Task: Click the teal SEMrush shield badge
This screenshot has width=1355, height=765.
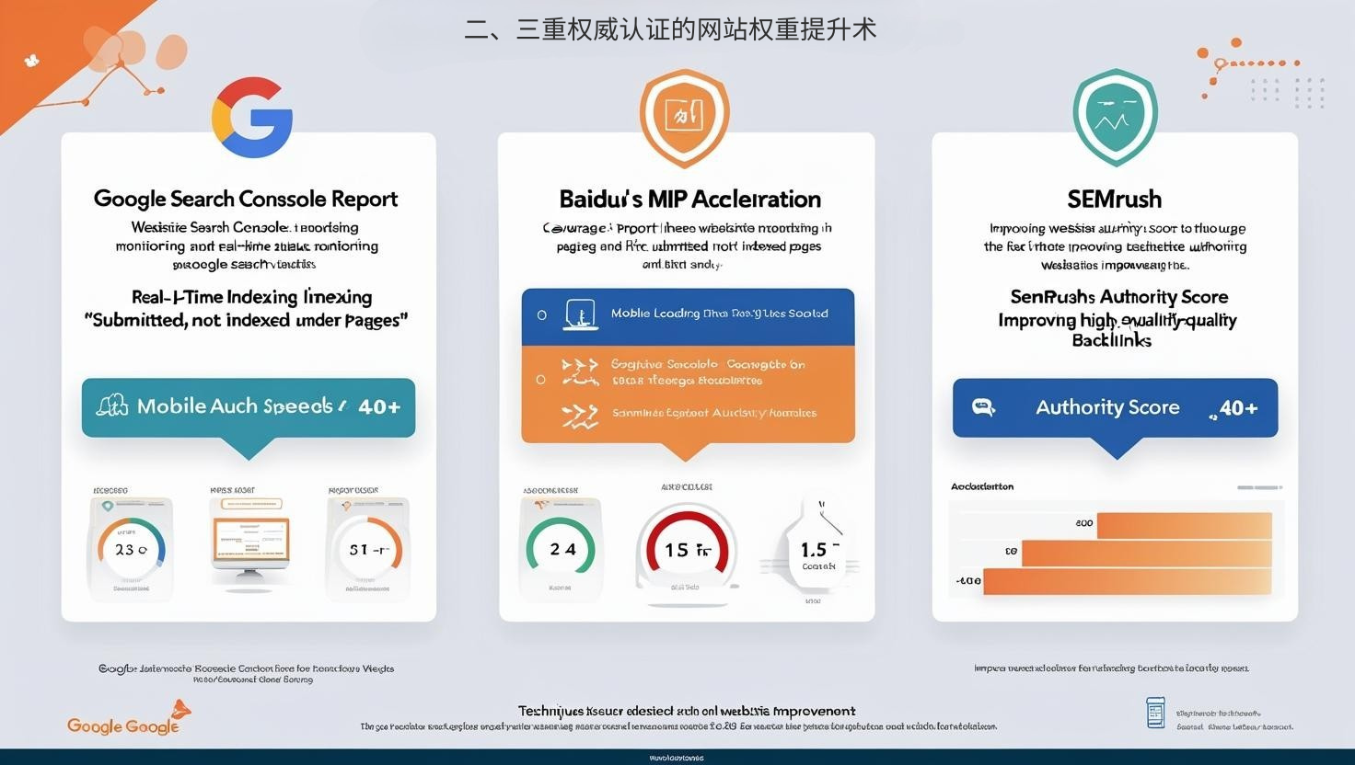Action: [x=1115, y=118]
